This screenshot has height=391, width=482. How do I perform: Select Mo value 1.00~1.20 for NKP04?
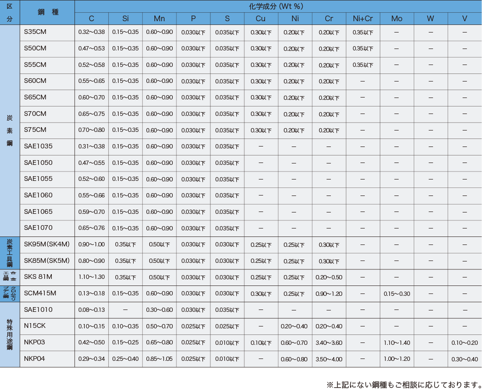(397, 359)
